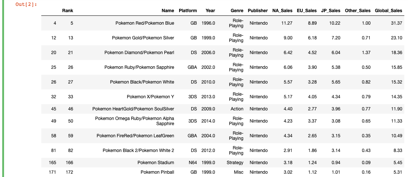The height and width of the screenshot is (177, 408).
Task: Click the Global_Sales value 31.37
Action: tap(397, 23)
